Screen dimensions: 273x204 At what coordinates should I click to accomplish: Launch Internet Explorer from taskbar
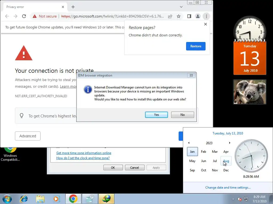coord(24,199)
